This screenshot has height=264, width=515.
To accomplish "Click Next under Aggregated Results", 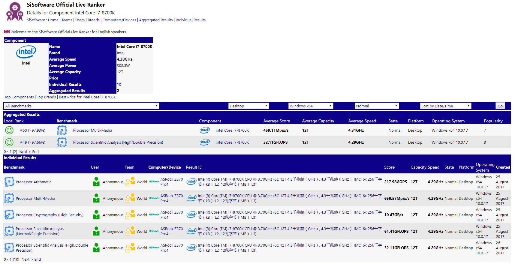I will click(x=23, y=152).
